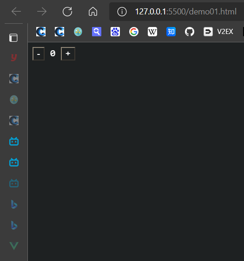The image size is (244, 261).
Task: Go back to the previous page
Action: click(16, 12)
